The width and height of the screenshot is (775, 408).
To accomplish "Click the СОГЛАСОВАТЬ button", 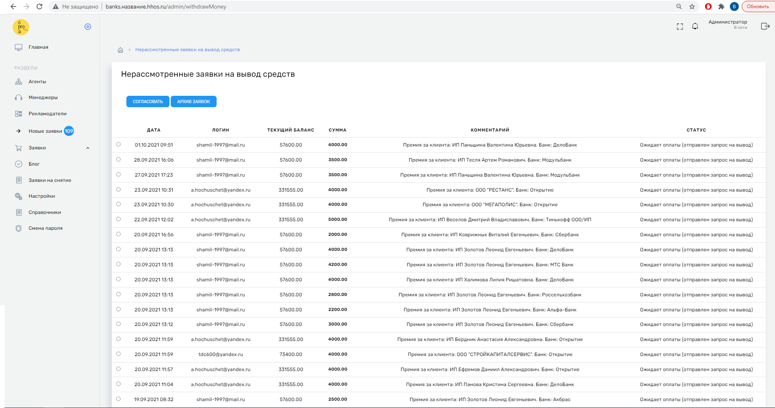I will 148,101.
